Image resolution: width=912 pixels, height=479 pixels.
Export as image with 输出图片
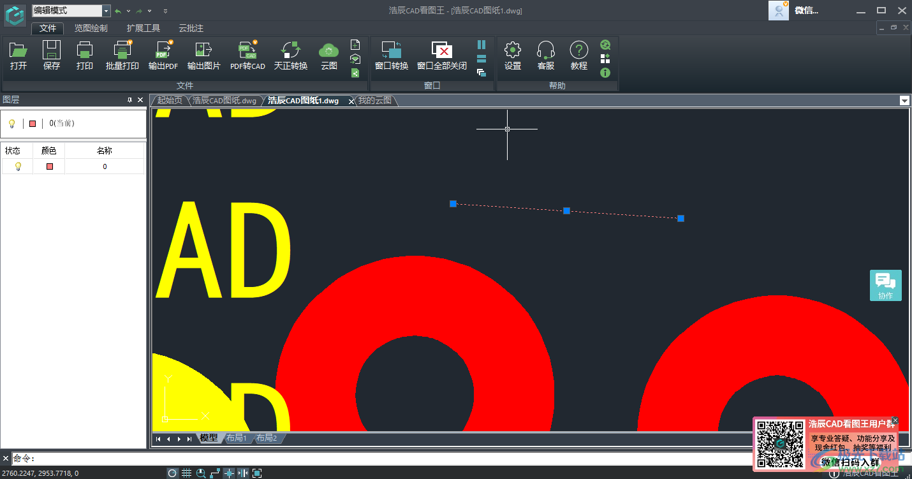[203, 55]
